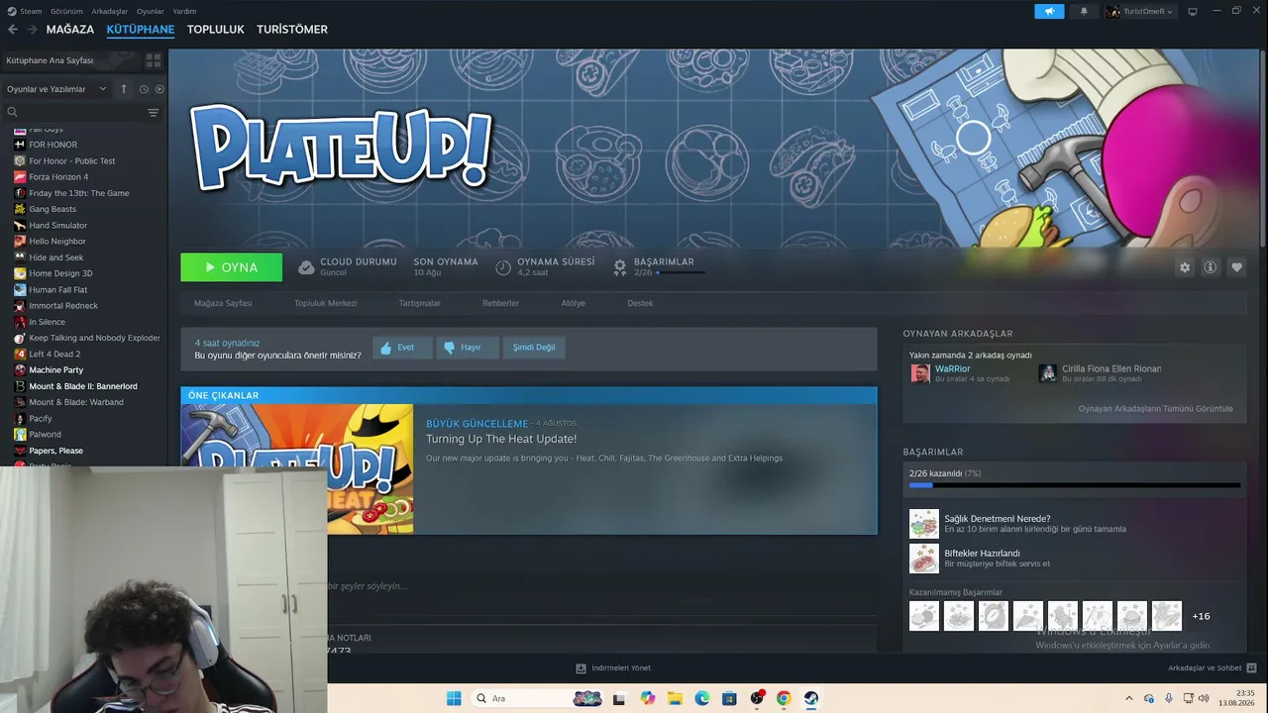Viewport: 1268px width, 713px height.
Task: Recommend the game with Evet button
Action: [403, 348]
